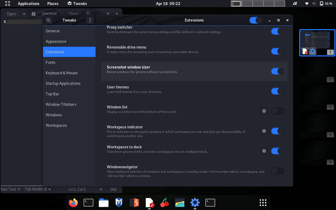The image size is (336, 210).
Task: Open the Tweaks three-dot menu
Action: point(90,20)
